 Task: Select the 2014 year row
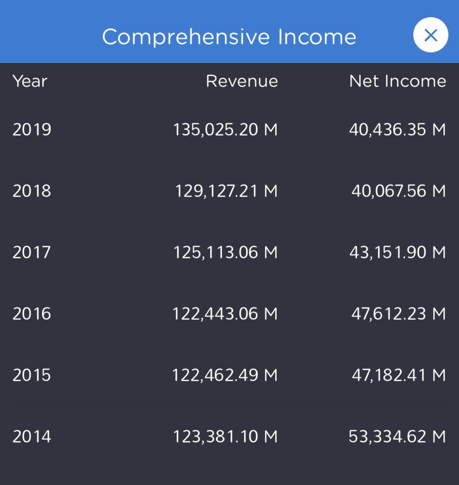[32, 436]
